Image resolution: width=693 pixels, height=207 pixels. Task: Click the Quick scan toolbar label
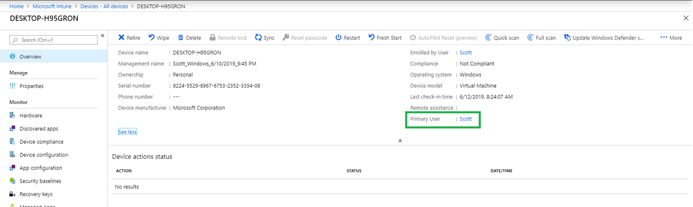(506, 38)
